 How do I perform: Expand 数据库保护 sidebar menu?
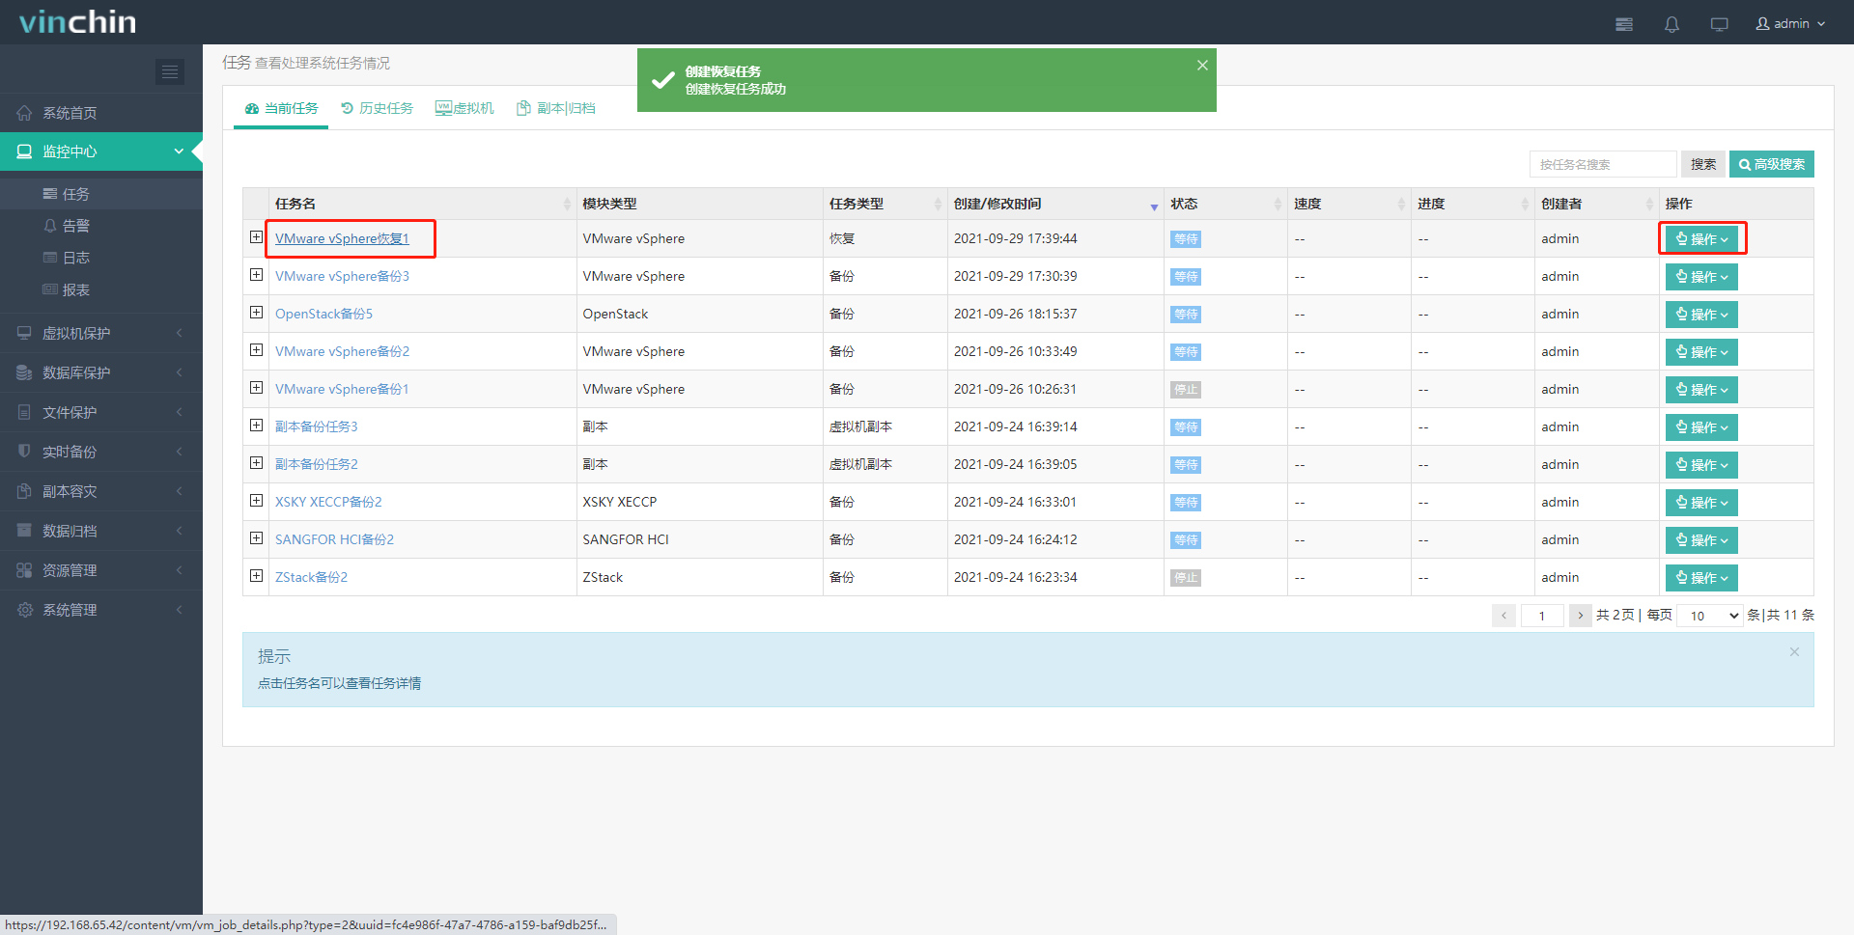click(x=101, y=372)
